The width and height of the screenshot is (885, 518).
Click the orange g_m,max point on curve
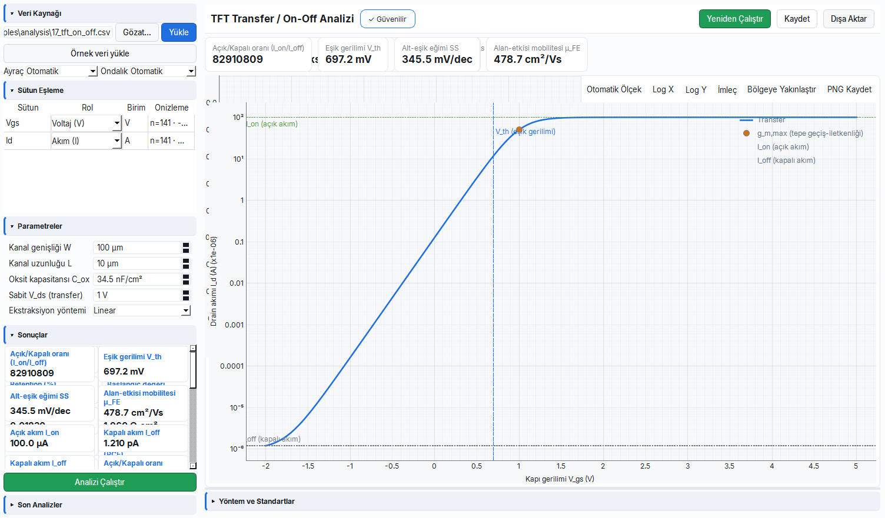519,130
